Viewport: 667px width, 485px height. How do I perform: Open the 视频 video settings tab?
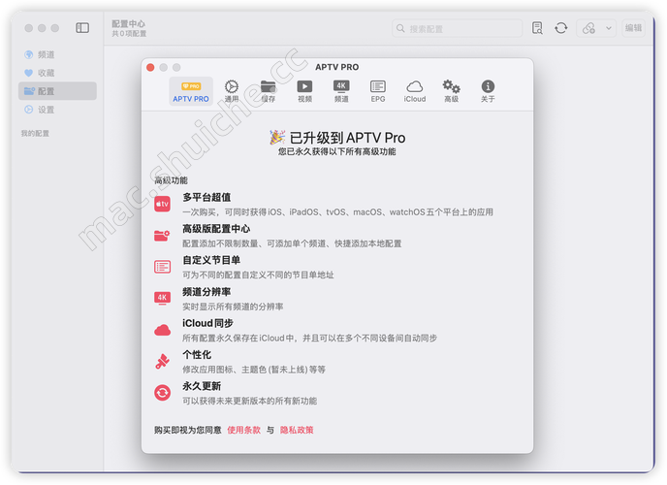pyautogui.click(x=304, y=91)
